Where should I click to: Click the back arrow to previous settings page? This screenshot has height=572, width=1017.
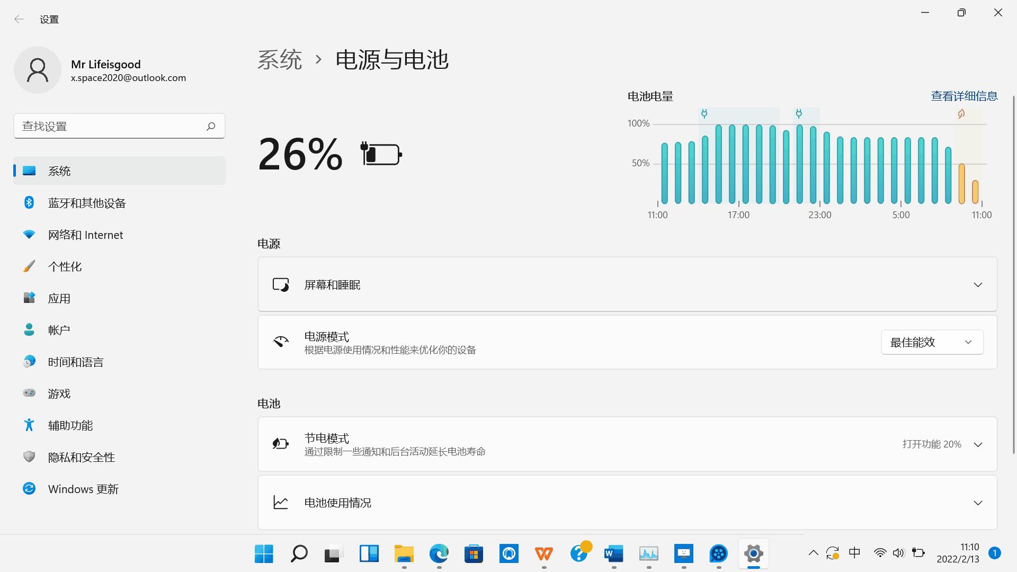tap(19, 19)
